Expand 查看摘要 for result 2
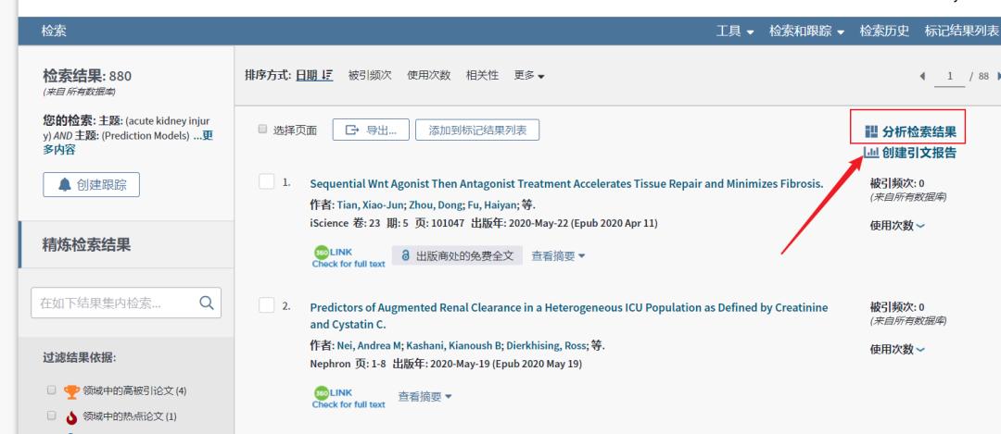 pos(424,396)
